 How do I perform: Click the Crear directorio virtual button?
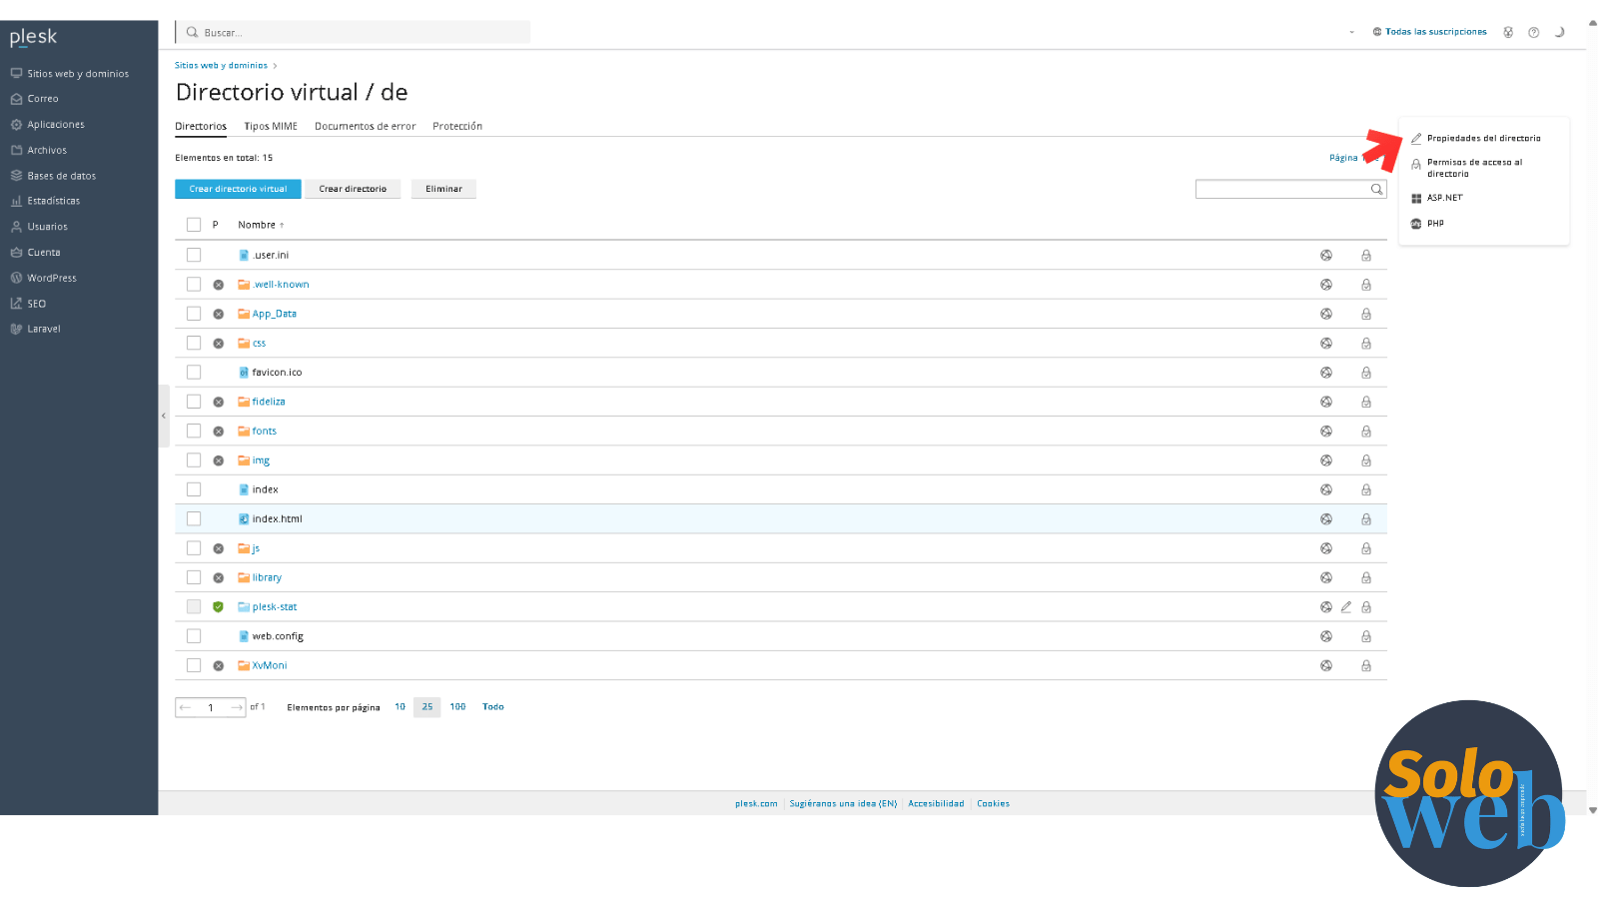(x=238, y=189)
